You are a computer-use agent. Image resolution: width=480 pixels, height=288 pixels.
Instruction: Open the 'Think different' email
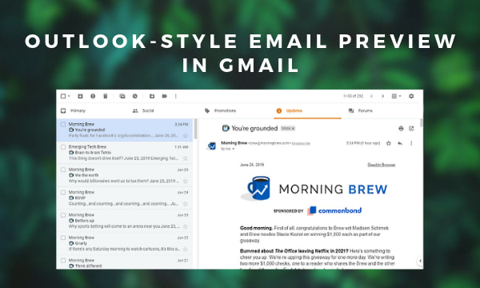click(125, 262)
